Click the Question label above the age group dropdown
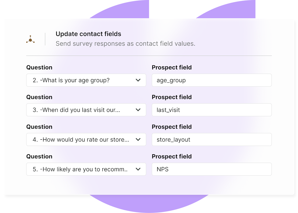 [x=39, y=67]
